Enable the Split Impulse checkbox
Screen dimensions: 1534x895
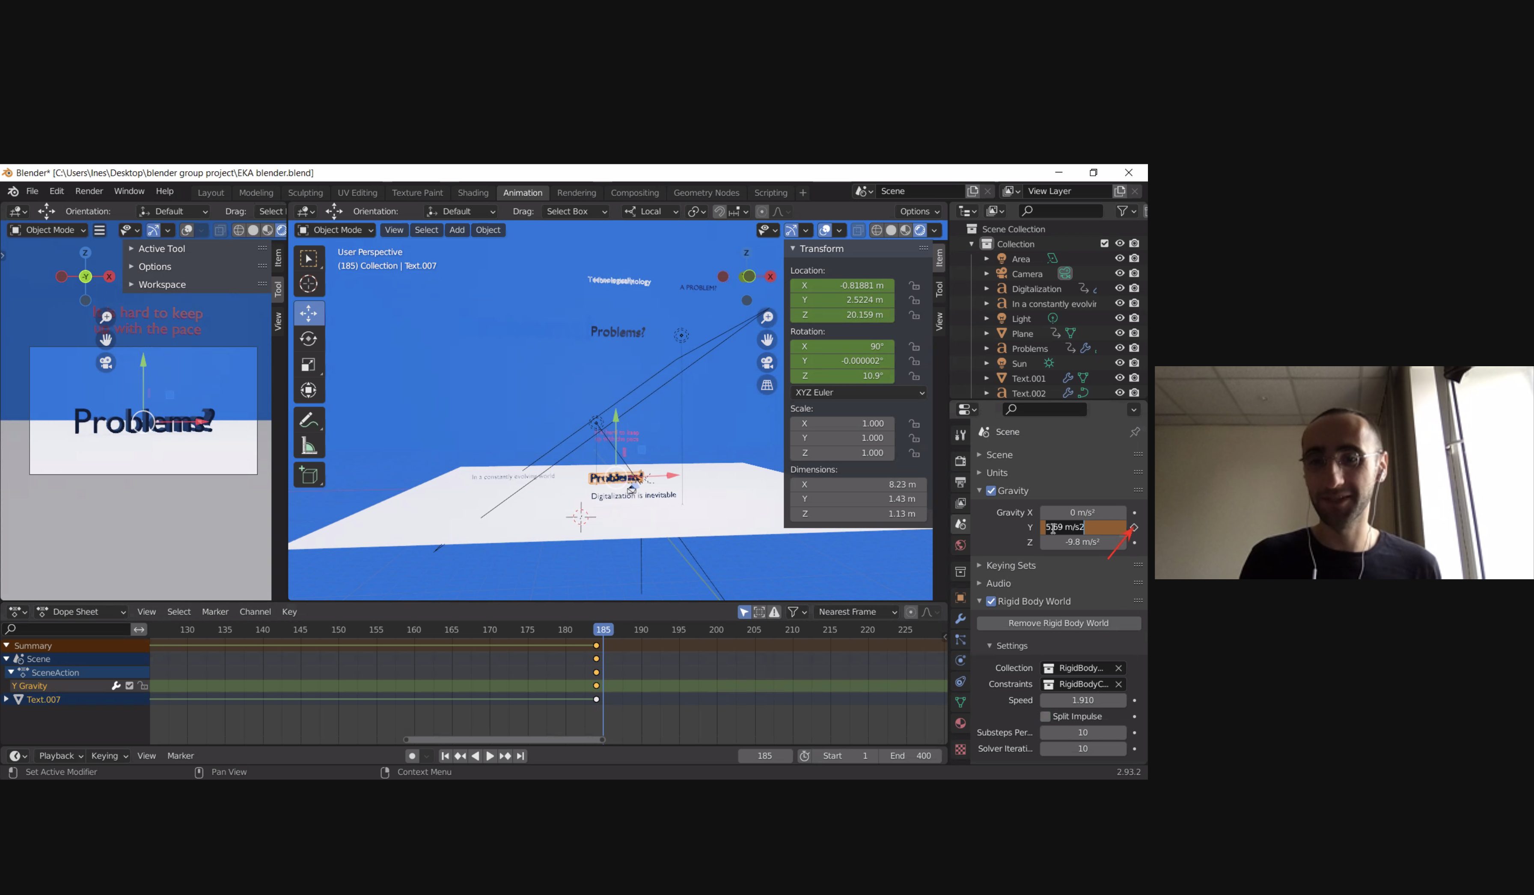(x=1045, y=717)
